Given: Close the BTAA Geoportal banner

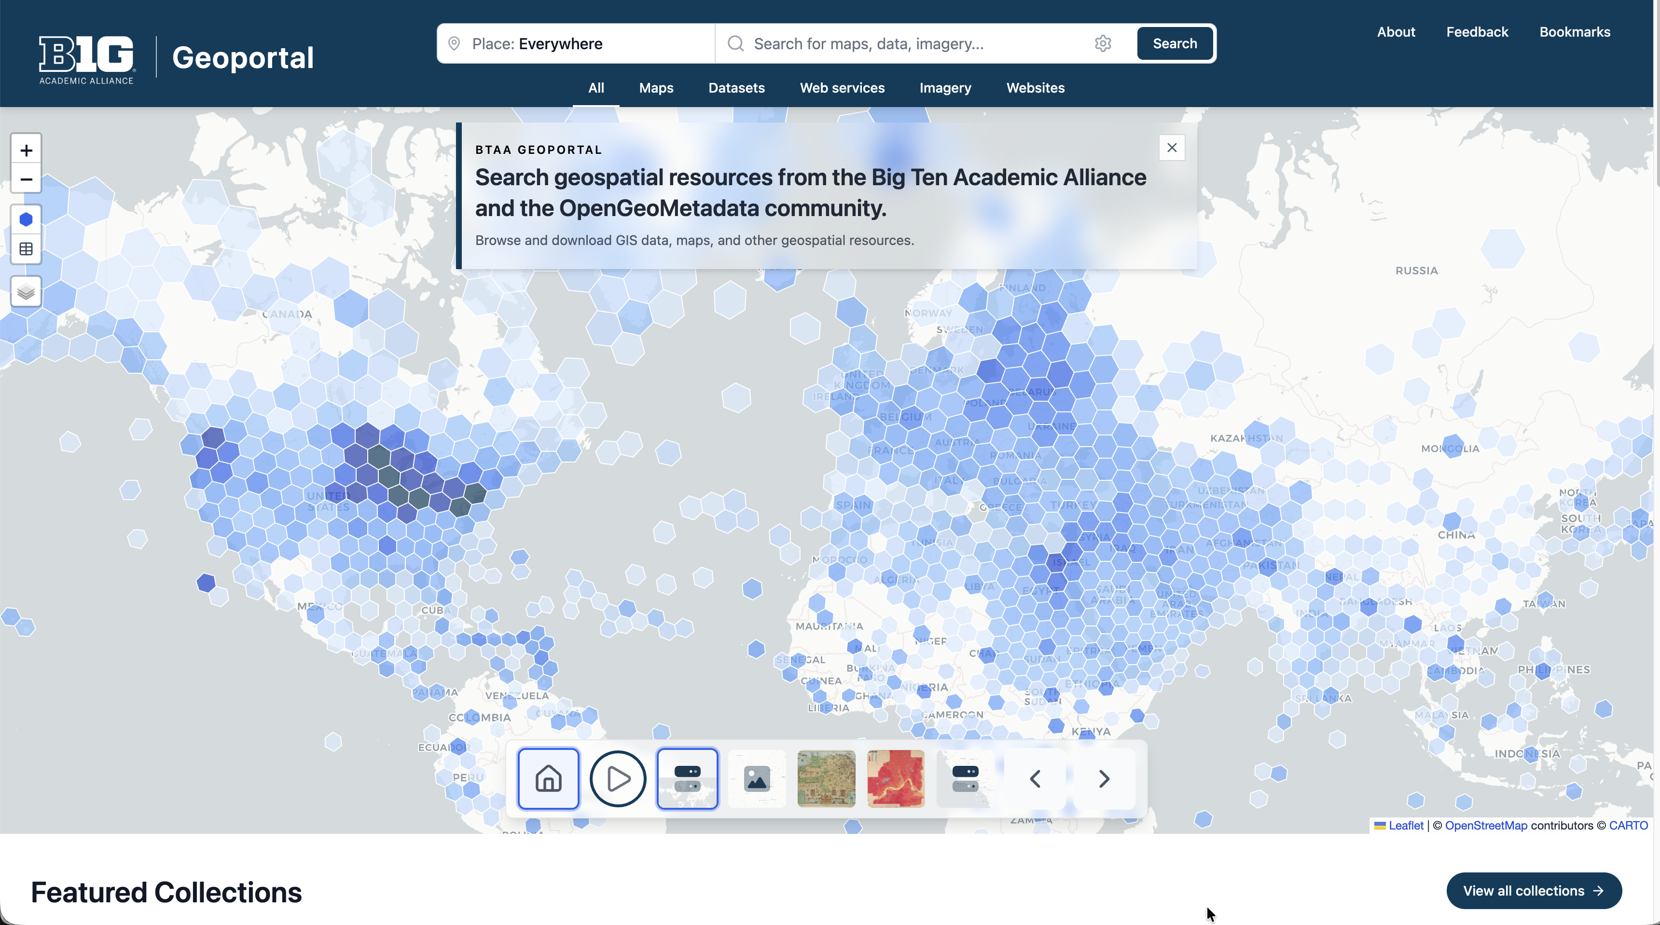Looking at the screenshot, I should tap(1171, 148).
